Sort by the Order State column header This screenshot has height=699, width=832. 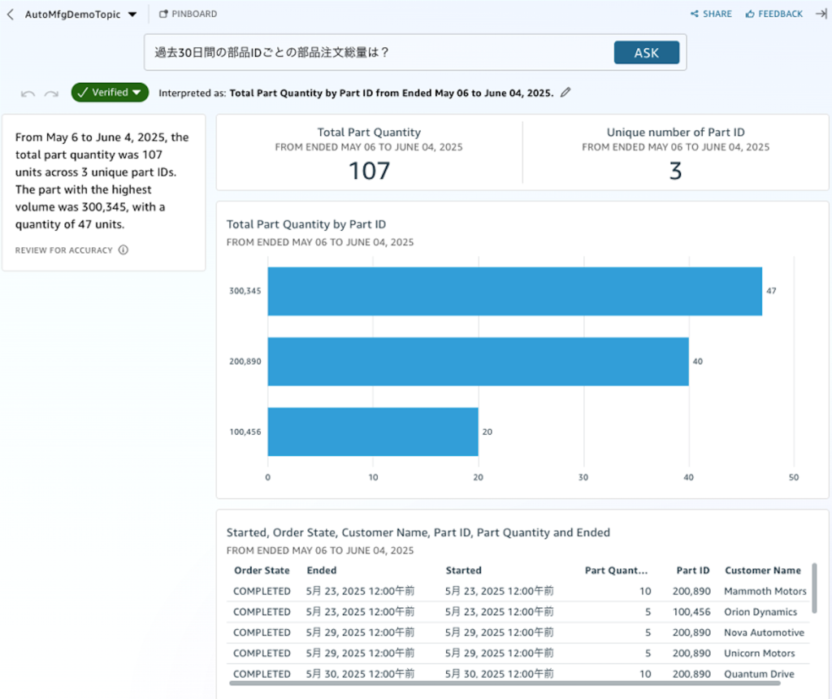[262, 571]
